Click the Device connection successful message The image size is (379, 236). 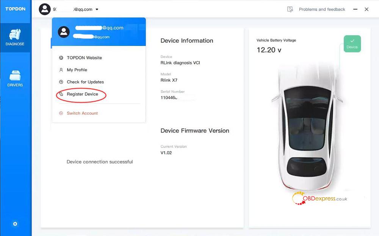click(x=100, y=161)
